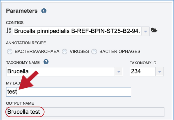The height and width of the screenshot is (120, 174).
Task: Click the Annotation Recipe label
Action: pos(26,43)
